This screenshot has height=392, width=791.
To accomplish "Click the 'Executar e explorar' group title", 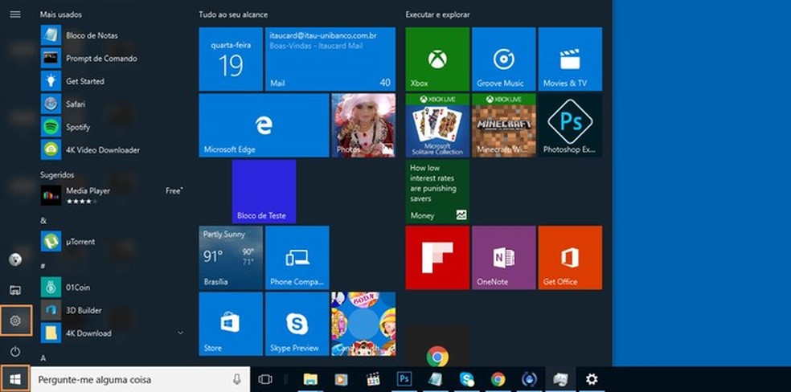I will (x=437, y=14).
